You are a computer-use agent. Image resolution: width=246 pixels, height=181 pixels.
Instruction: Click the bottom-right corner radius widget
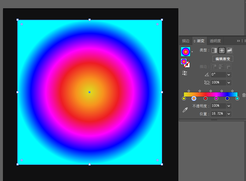tap(157, 160)
